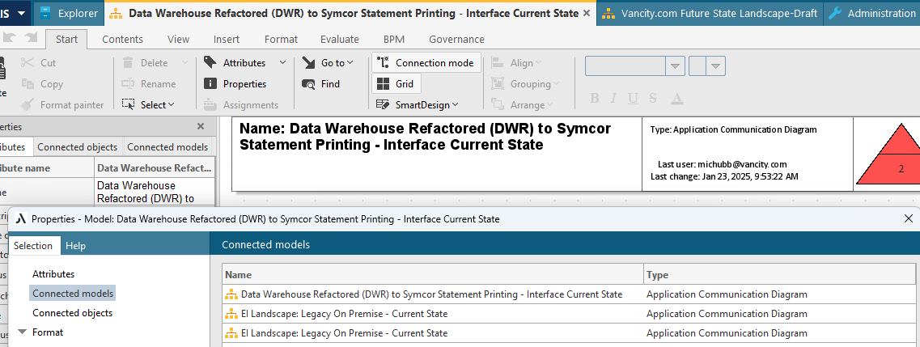Click the red pyramid symbol in diagram
Viewport: 920px width, 347px height.
point(890,154)
